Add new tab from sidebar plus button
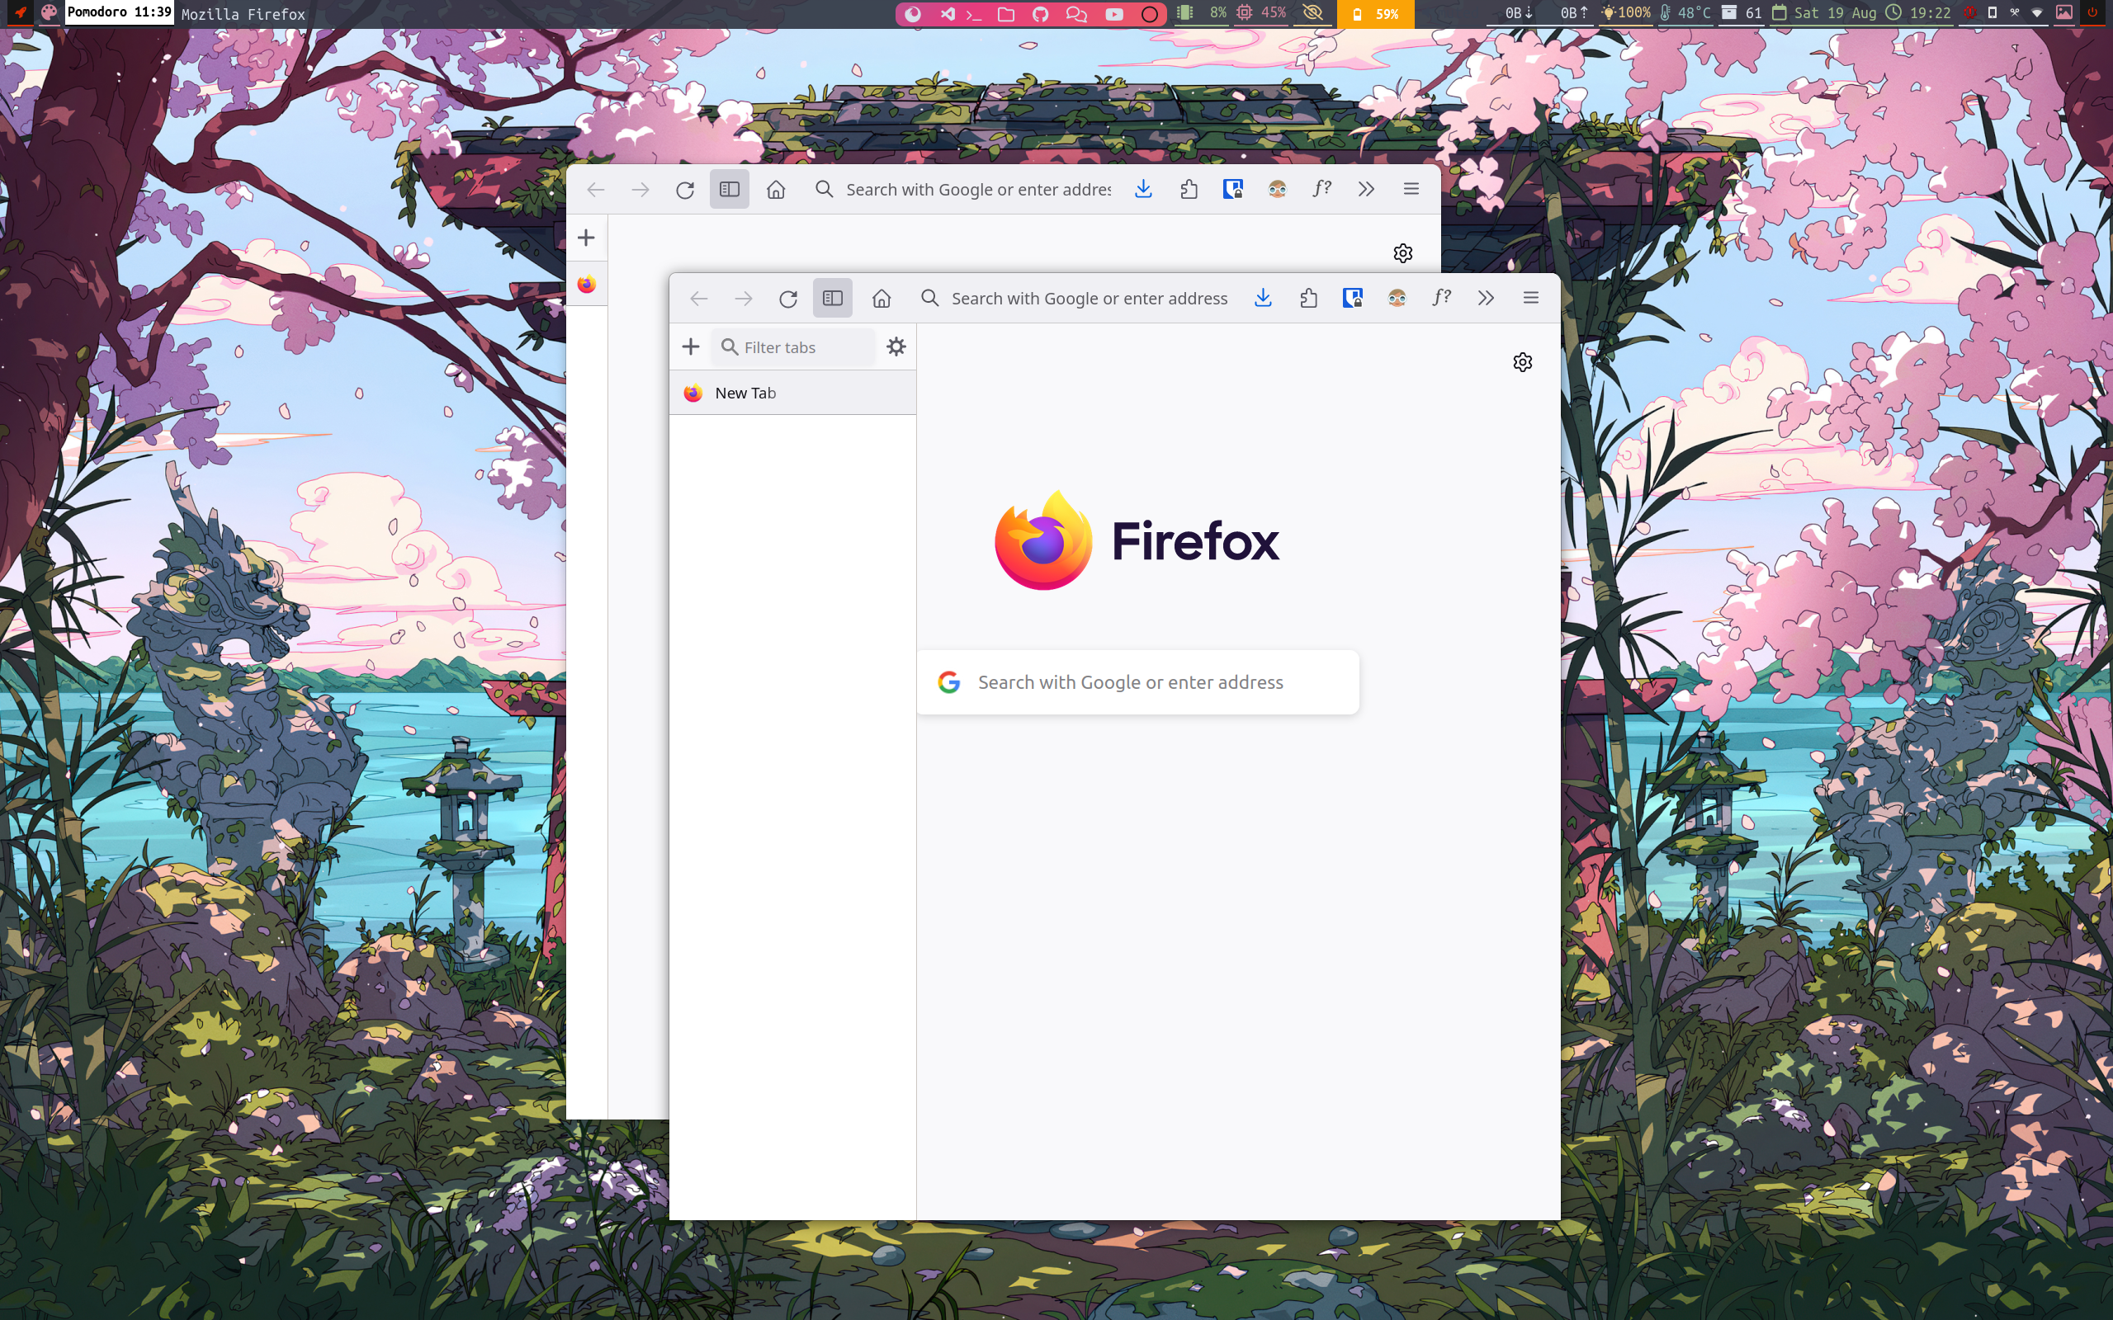 pyautogui.click(x=691, y=346)
